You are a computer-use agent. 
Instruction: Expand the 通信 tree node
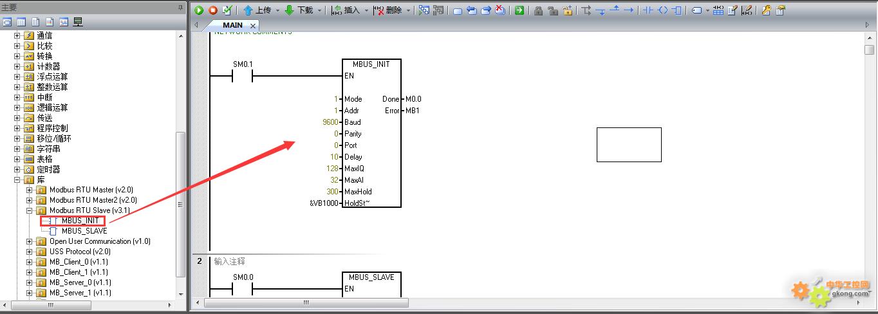pos(17,35)
